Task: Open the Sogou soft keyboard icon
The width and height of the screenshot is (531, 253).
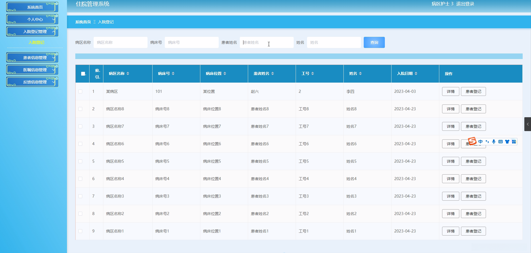Action: pos(500,142)
